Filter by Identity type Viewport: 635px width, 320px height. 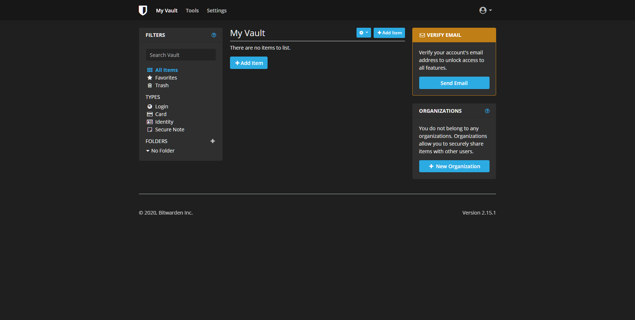[164, 122]
